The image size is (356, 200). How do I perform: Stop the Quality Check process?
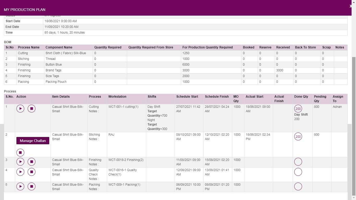[x=32, y=172]
